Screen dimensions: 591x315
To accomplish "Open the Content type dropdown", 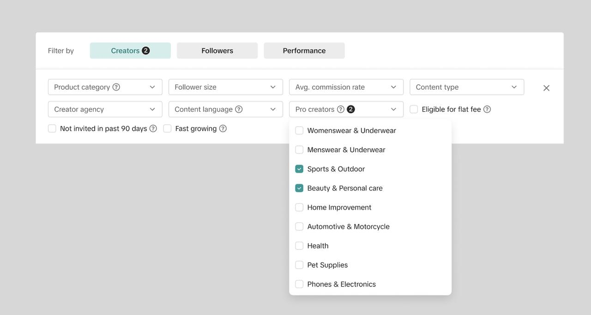I will coord(466,87).
